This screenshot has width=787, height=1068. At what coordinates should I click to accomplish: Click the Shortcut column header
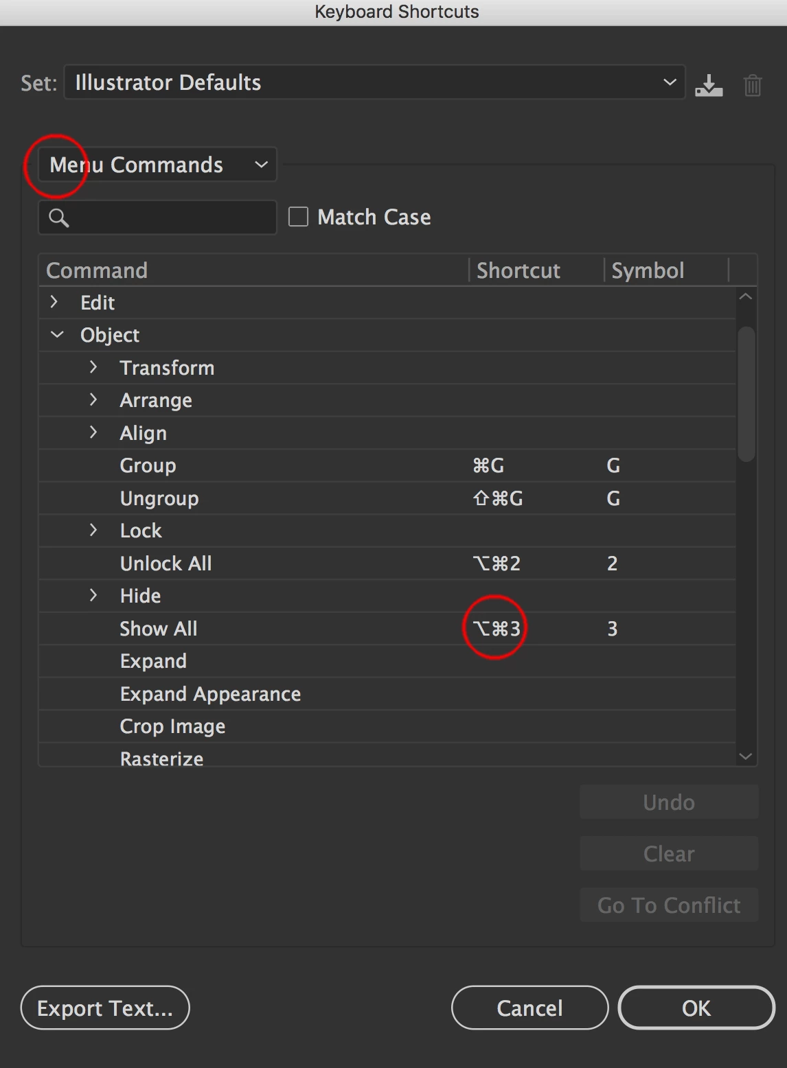[536, 270]
